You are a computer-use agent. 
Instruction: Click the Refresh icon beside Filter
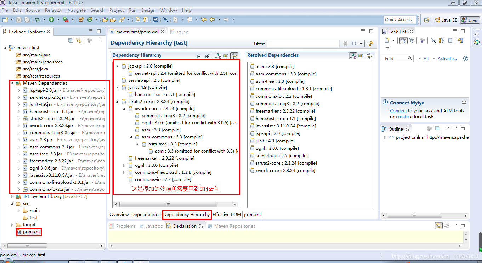point(370,44)
